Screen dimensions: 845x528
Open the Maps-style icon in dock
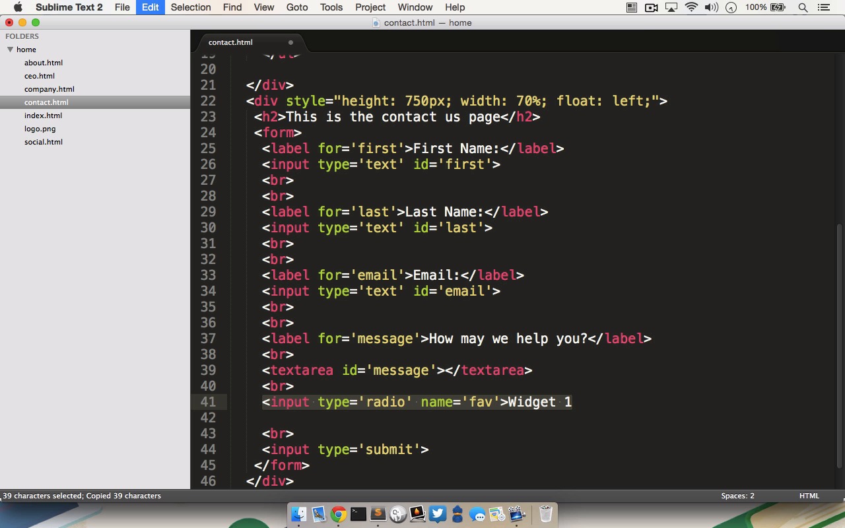click(x=497, y=514)
